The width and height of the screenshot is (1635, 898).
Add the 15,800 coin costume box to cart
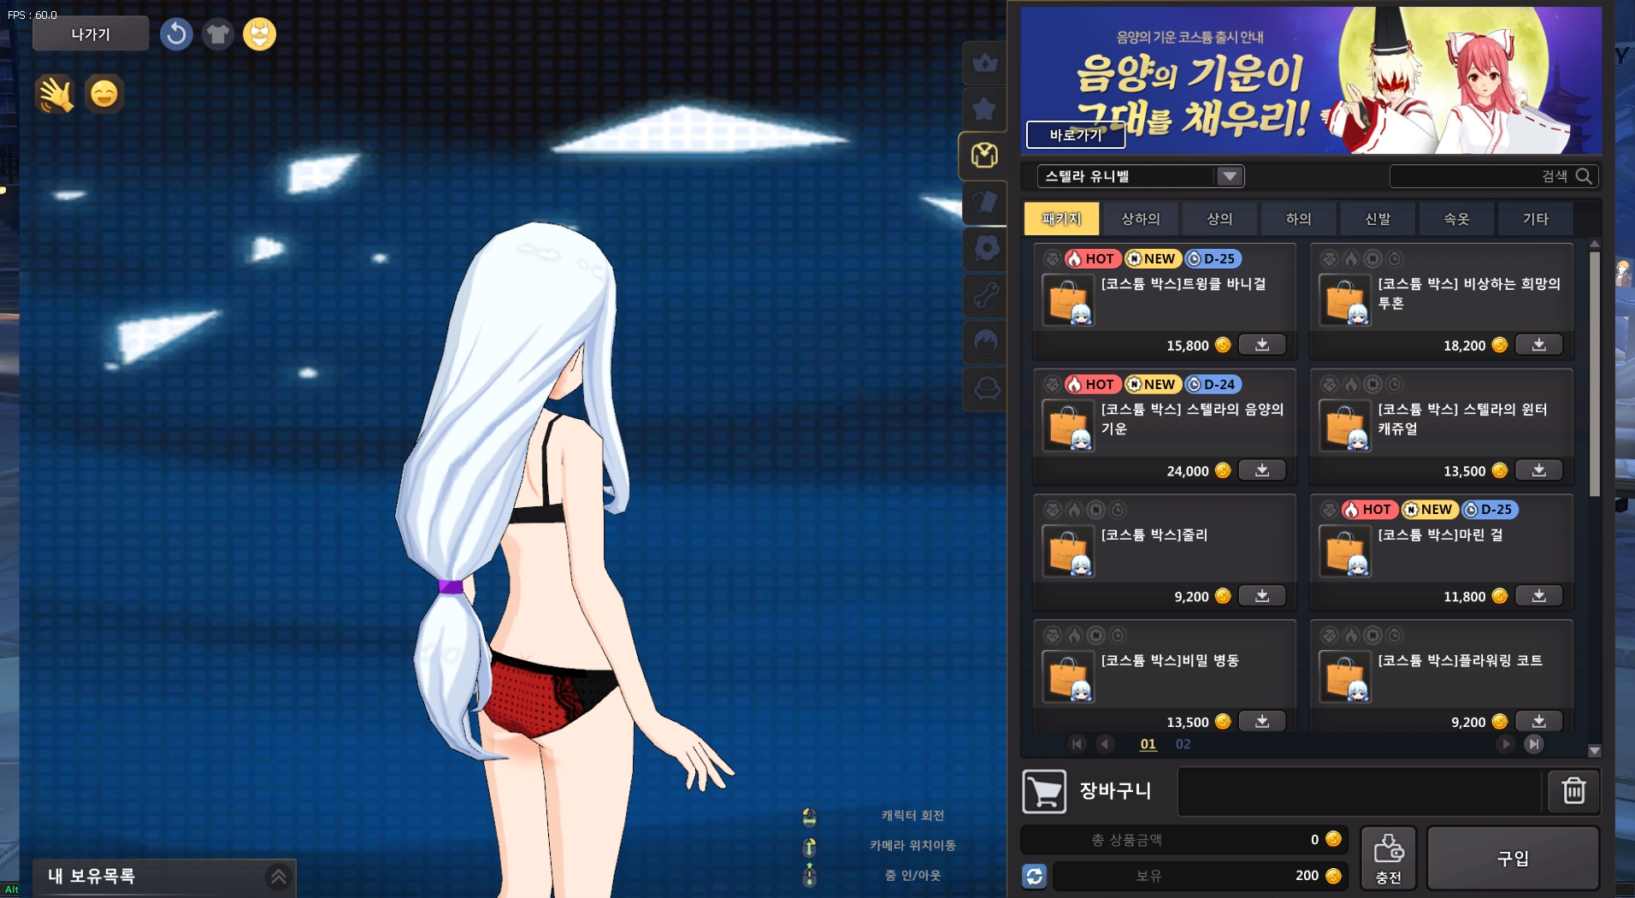1261,345
